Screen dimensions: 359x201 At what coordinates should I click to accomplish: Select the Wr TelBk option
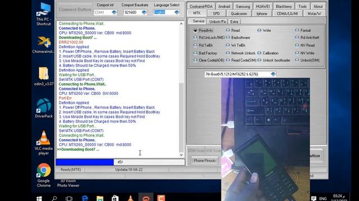(236, 45)
